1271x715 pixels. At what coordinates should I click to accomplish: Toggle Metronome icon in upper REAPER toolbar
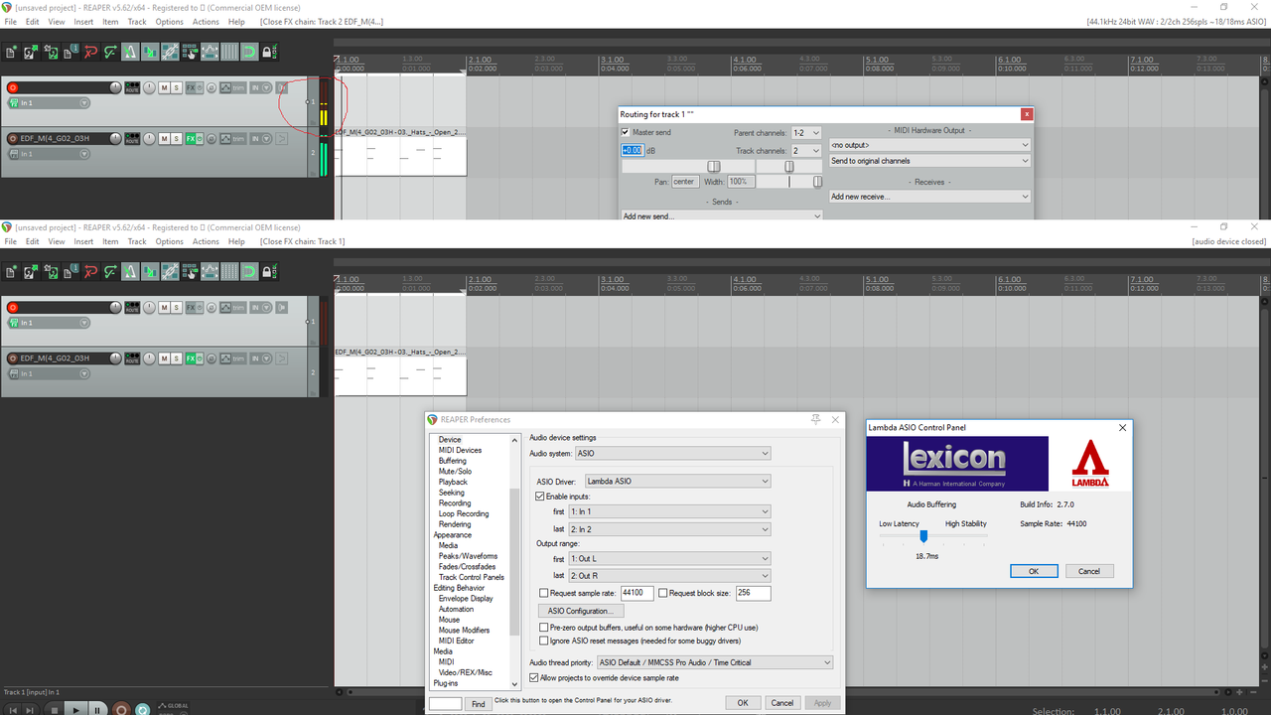[130, 52]
